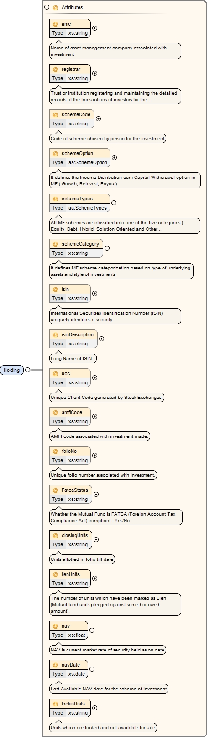This screenshot has height=737, width=215.
Task: Select the Holding element box
Action: 12,370
